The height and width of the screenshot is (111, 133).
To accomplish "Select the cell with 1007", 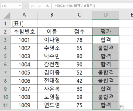I will [x=24, y=89].
